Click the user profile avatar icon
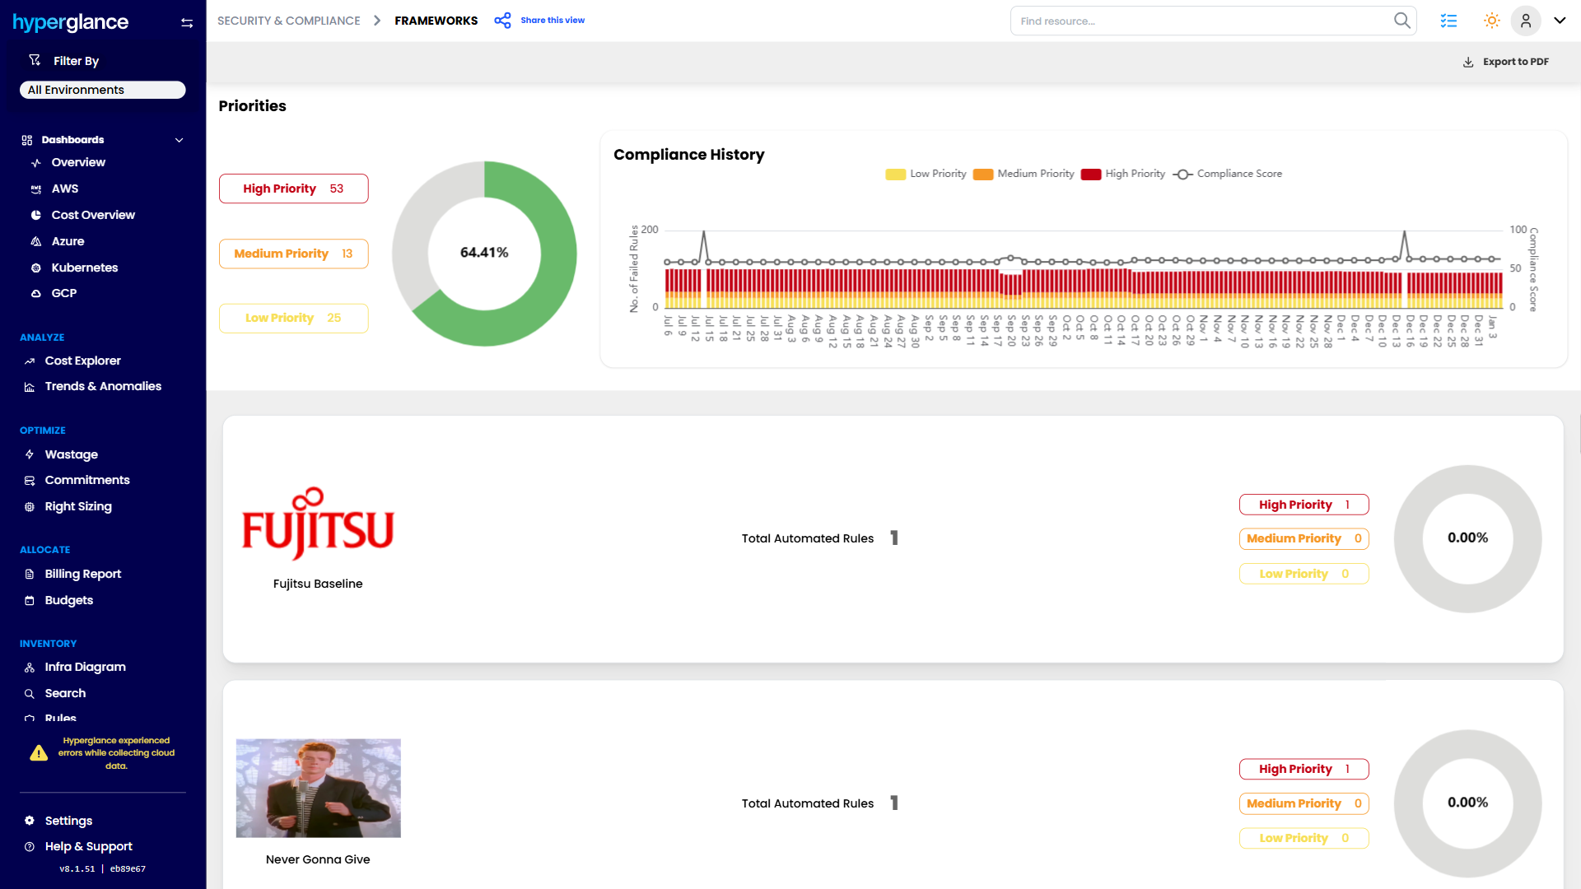 click(1525, 21)
